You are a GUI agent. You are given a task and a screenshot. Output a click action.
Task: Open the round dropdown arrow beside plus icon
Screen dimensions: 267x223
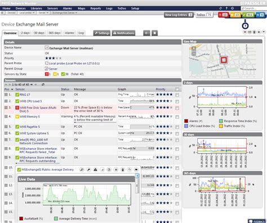[264, 32]
